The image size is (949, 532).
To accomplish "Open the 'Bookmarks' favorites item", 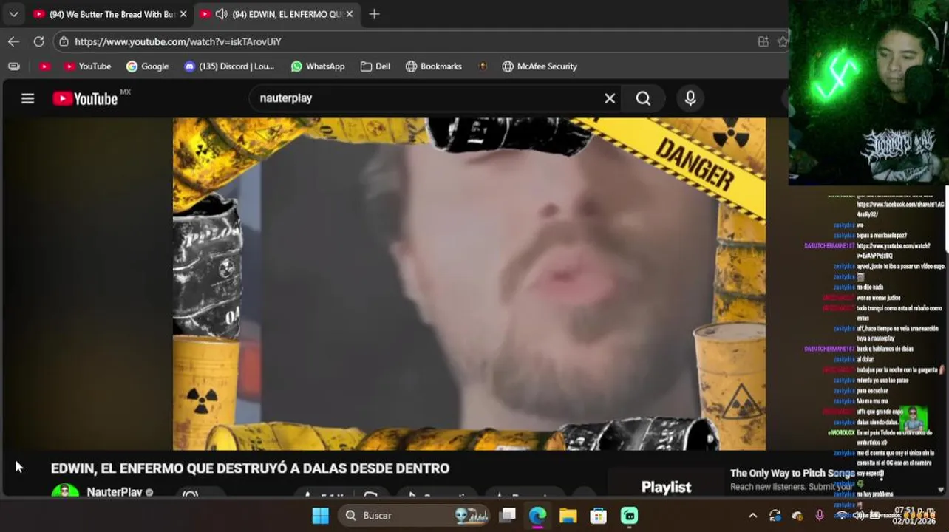I will (434, 66).
